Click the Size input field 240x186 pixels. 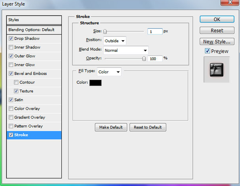pyautogui.click(x=155, y=32)
